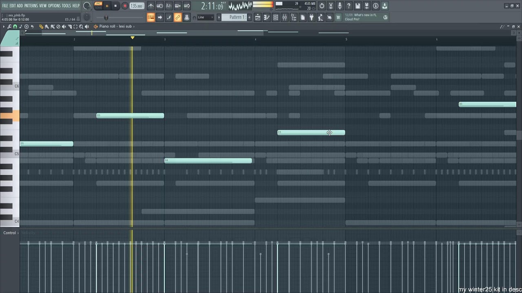Click the scissors one-click audio recording icon
Image resolution: width=522 pixels, height=293 pixels.
coord(331,6)
